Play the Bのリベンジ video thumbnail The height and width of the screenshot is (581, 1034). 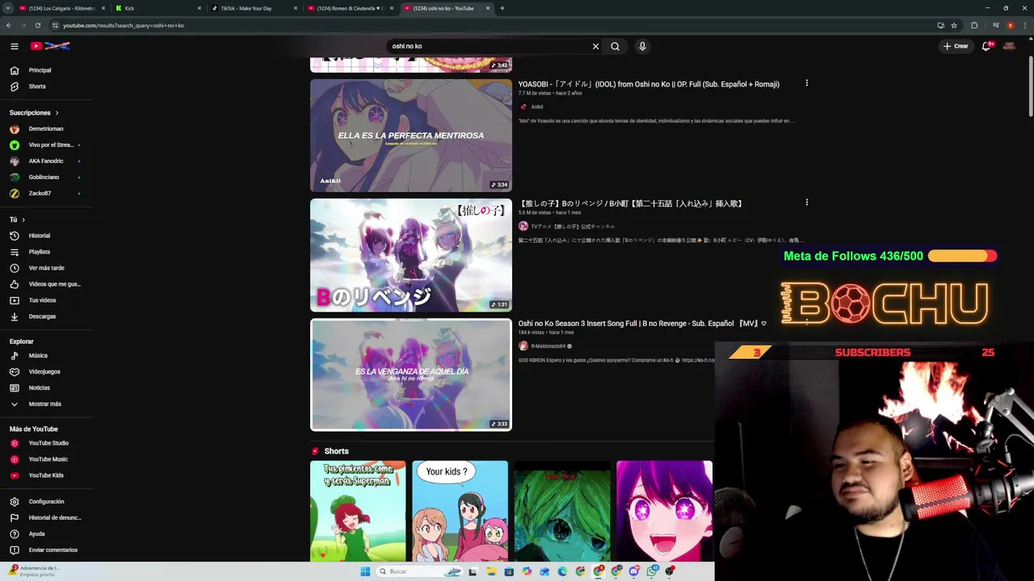click(x=411, y=255)
